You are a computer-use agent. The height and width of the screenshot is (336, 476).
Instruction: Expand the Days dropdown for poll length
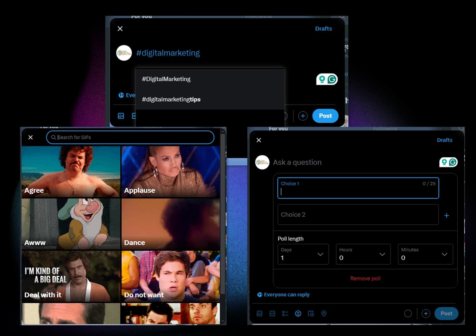(x=303, y=254)
